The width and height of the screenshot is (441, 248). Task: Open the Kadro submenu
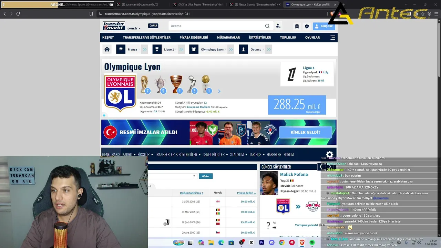pos(129,155)
